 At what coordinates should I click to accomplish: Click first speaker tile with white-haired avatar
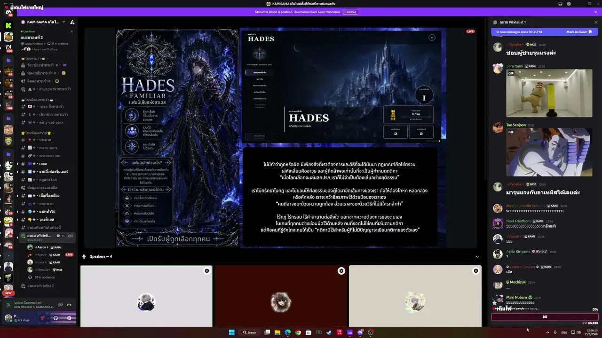[x=146, y=296]
